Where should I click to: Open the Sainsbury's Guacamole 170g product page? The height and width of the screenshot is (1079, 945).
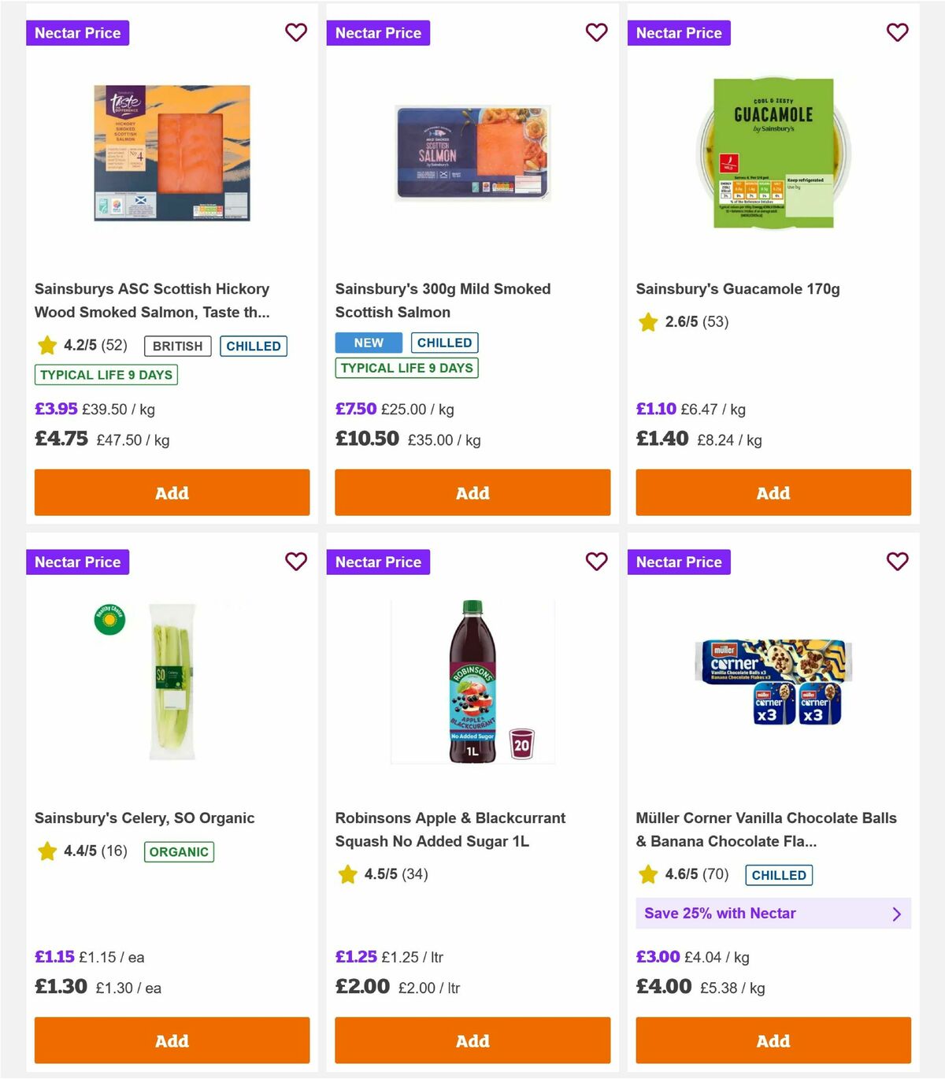click(738, 289)
